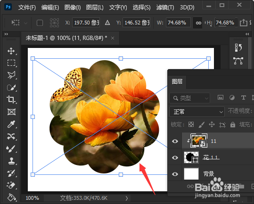Lock all padlock icon
The image size is (254, 204).
[233, 125]
